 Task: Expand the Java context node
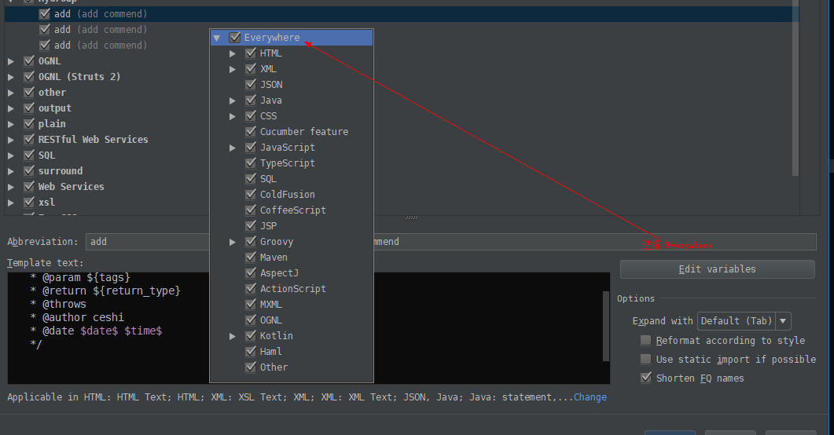click(x=233, y=101)
